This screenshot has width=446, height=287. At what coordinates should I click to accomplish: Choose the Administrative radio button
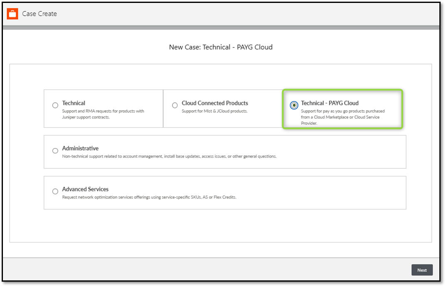(x=55, y=151)
